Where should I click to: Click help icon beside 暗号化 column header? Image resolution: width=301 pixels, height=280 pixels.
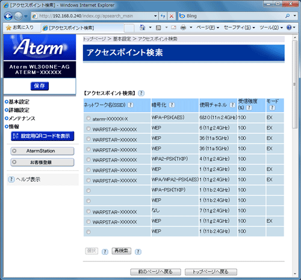(172, 105)
